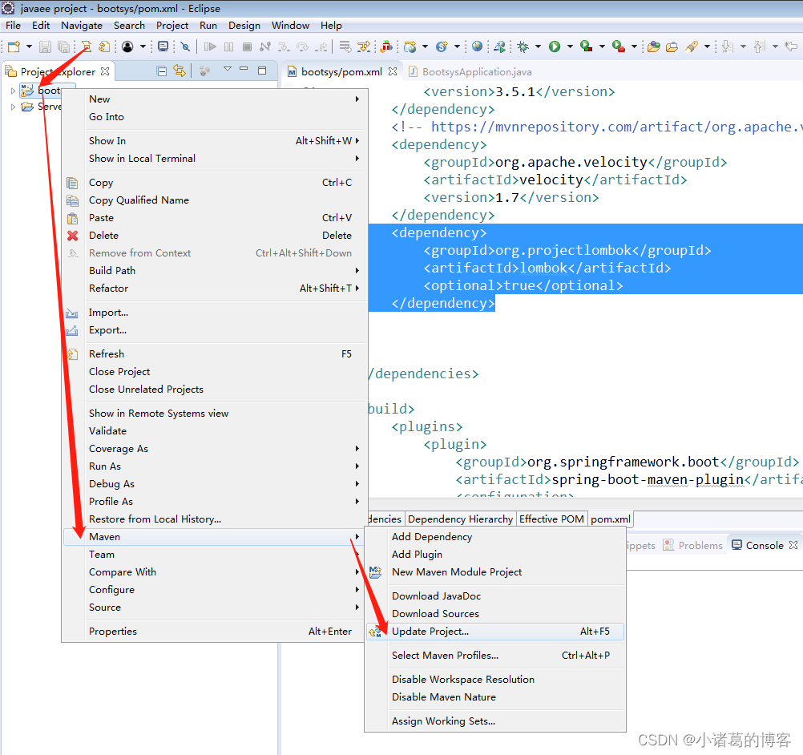This screenshot has height=755, width=803.
Task: Click the Search flashlight toolbar icon
Action: (692, 46)
